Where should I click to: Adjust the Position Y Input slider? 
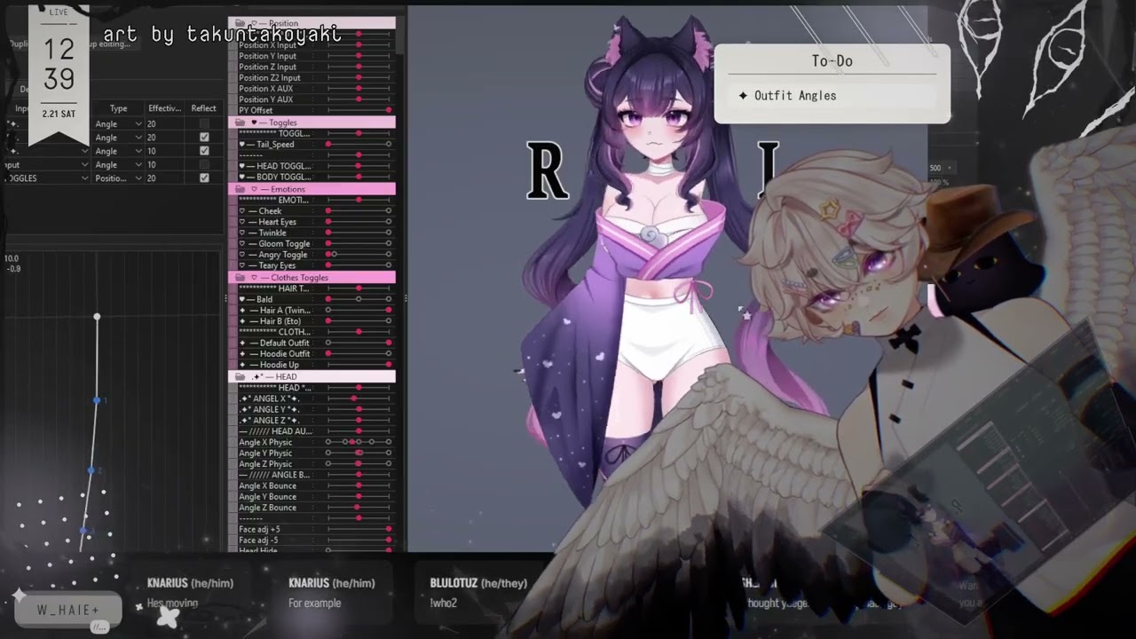[x=359, y=56]
